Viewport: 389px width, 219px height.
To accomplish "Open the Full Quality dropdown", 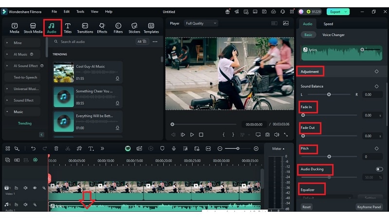I will (201, 23).
